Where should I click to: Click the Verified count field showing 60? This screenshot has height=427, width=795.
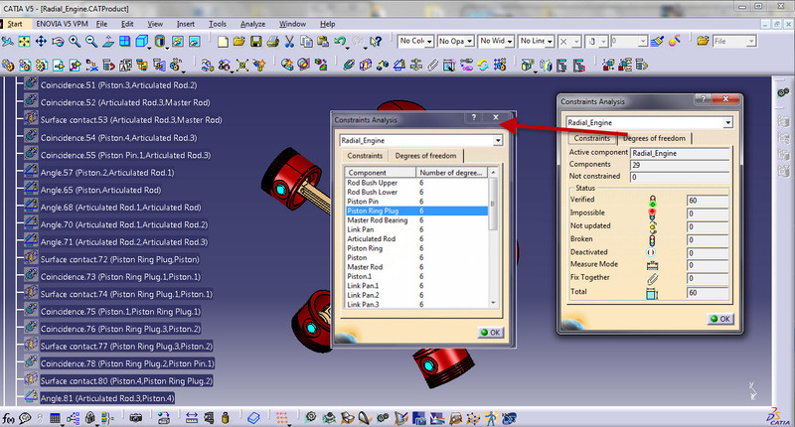[x=708, y=200]
